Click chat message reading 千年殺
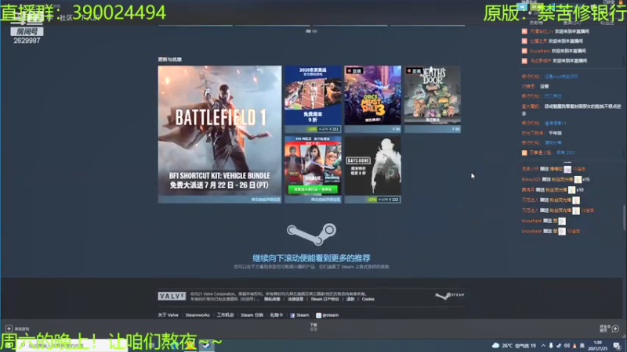The height and width of the screenshot is (352, 627). [555, 133]
